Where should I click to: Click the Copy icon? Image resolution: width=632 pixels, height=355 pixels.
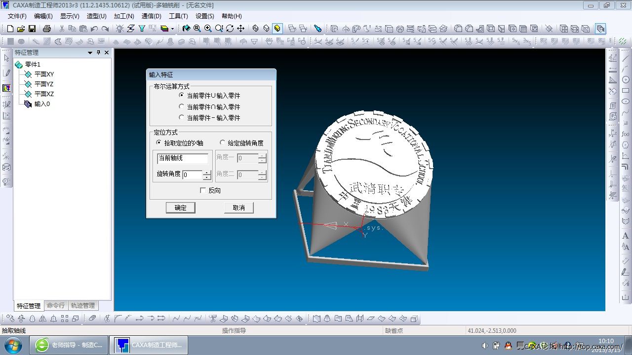[x=73, y=29]
